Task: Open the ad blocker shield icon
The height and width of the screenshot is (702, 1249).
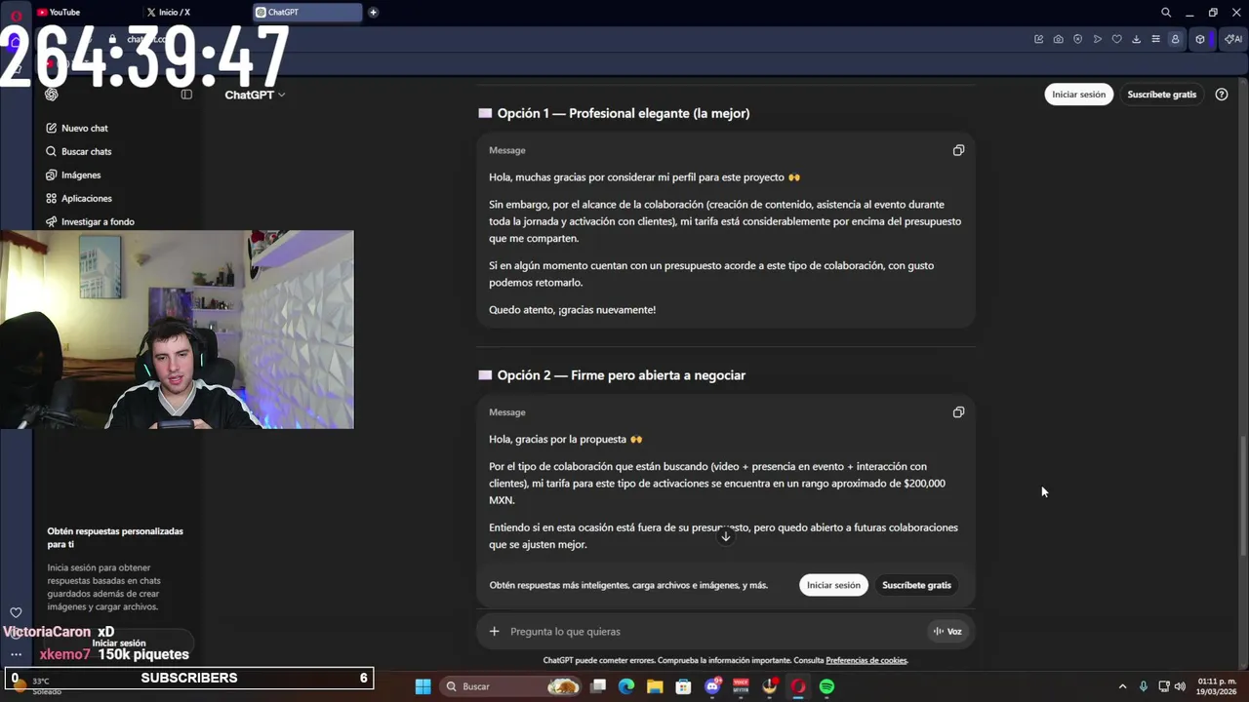Action: click(1077, 39)
